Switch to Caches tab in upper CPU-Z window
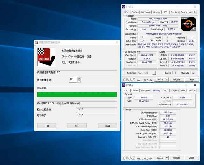 135,12
